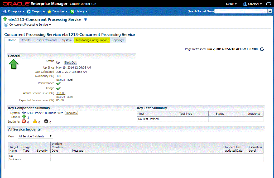Click the SYSMAN user icon
Image resolution: width=274 pixels, height=178 pixels.
tap(245, 4)
